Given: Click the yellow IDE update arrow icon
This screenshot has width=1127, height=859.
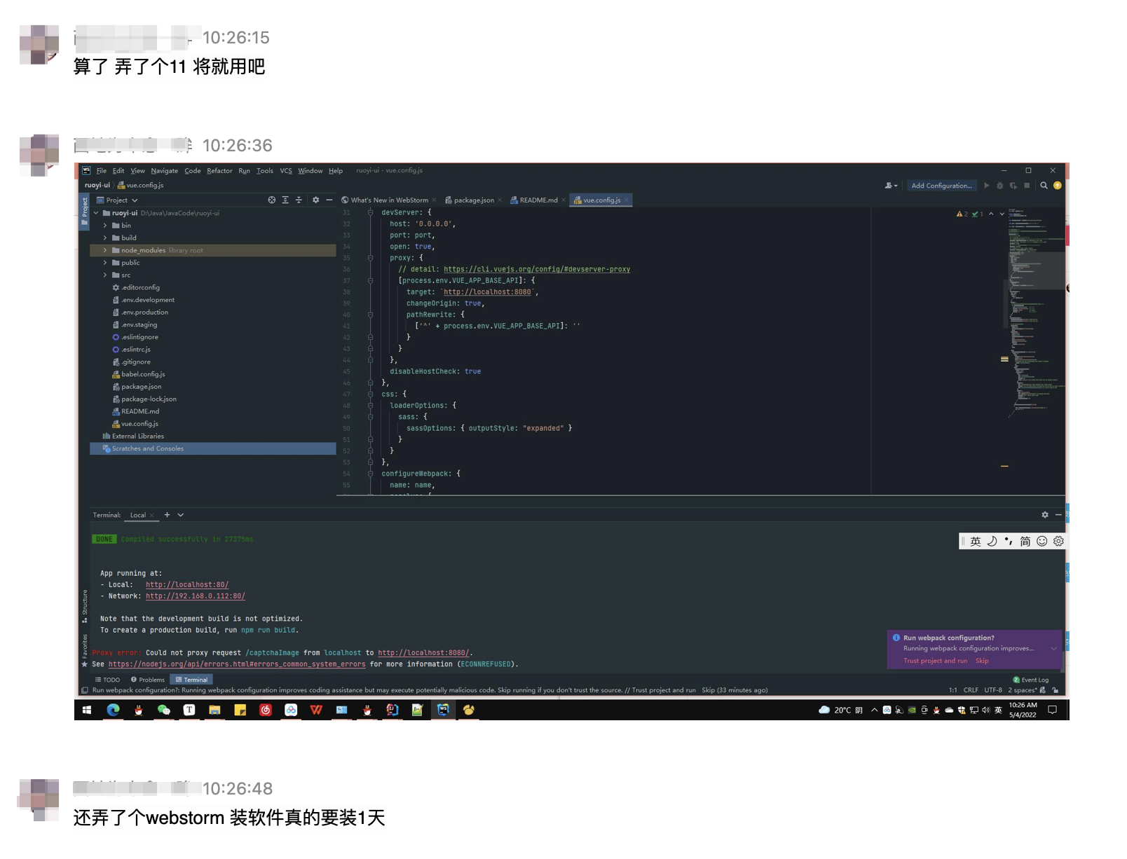Looking at the screenshot, I should coord(1058,186).
